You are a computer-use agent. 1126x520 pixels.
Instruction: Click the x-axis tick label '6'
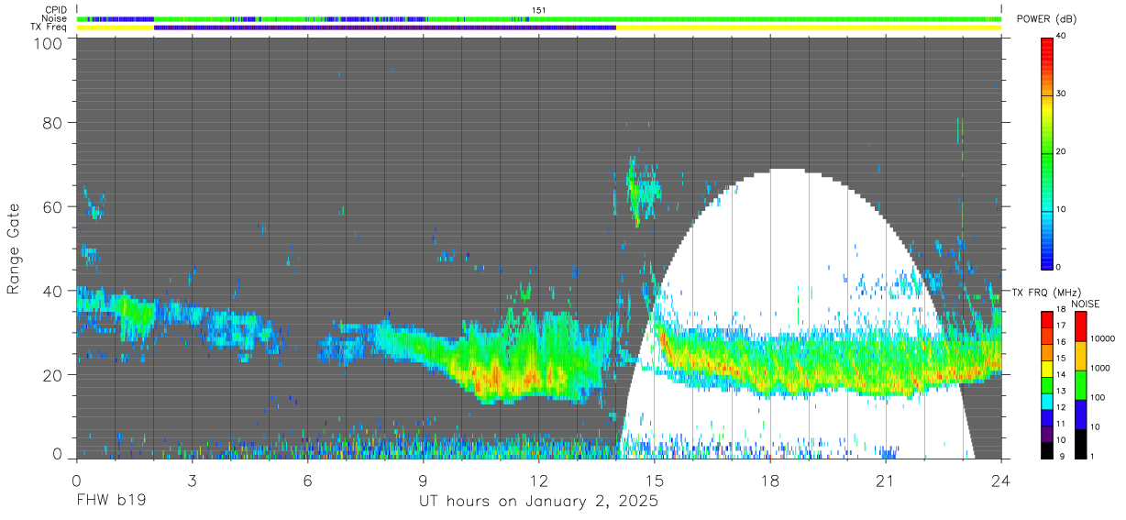pyautogui.click(x=307, y=481)
